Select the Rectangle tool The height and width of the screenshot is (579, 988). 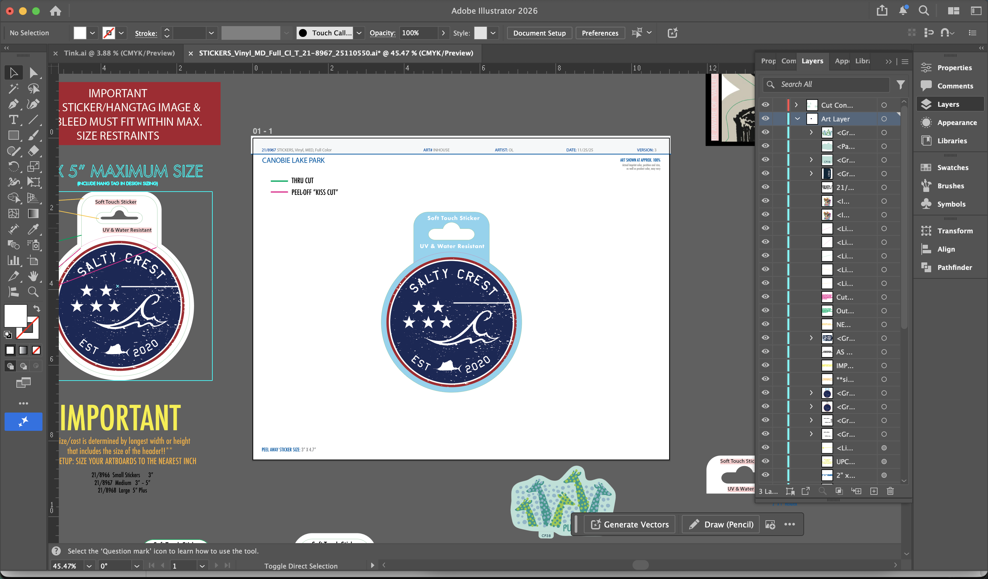14,135
